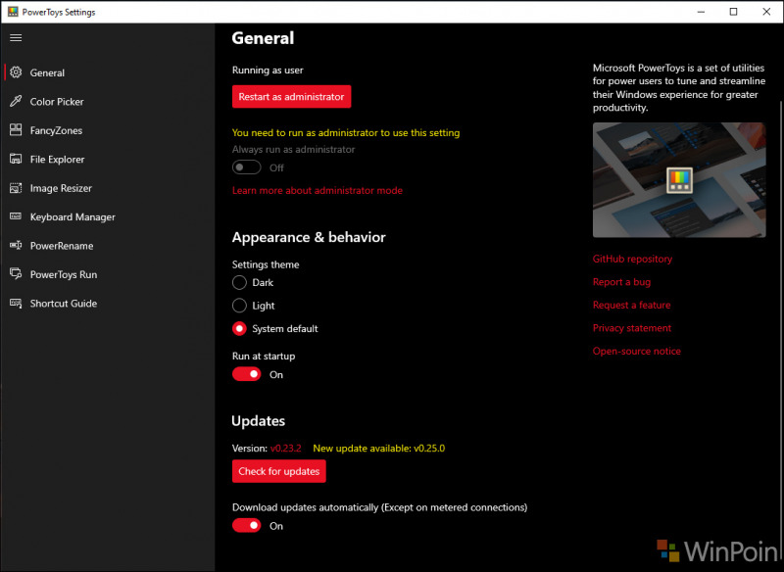Click the PowerToys preview image thumbnail
The width and height of the screenshot is (784, 572).
tap(679, 180)
